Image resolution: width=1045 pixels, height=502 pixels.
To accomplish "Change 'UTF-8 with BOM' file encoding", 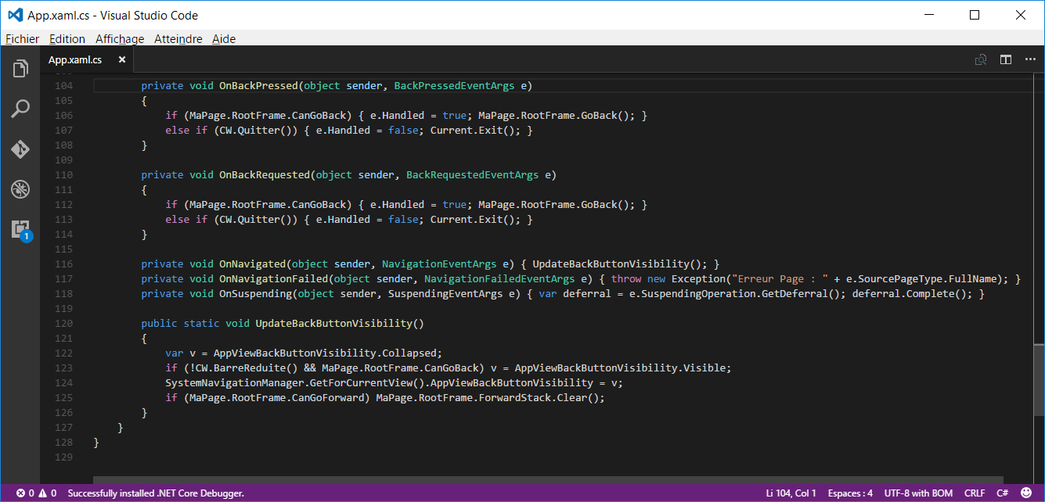I will click(918, 493).
